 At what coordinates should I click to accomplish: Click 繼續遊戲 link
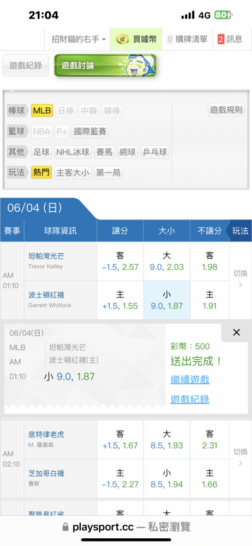click(x=190, y=379)
